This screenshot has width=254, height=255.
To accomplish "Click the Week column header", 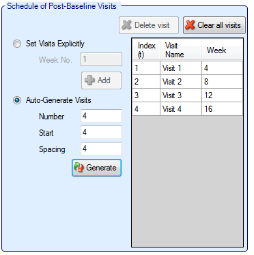I will click(222, 50).
